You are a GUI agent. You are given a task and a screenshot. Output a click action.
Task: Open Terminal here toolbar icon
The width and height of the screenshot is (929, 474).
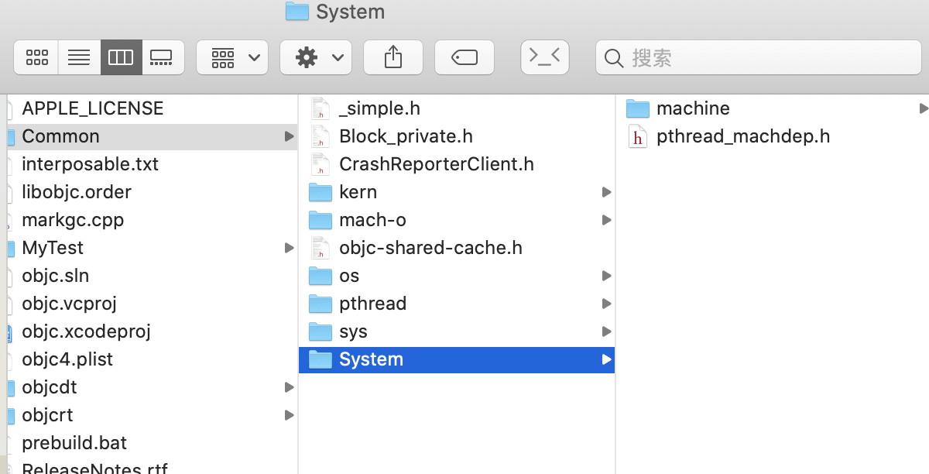pyautogui.click(x=545, y=57)
